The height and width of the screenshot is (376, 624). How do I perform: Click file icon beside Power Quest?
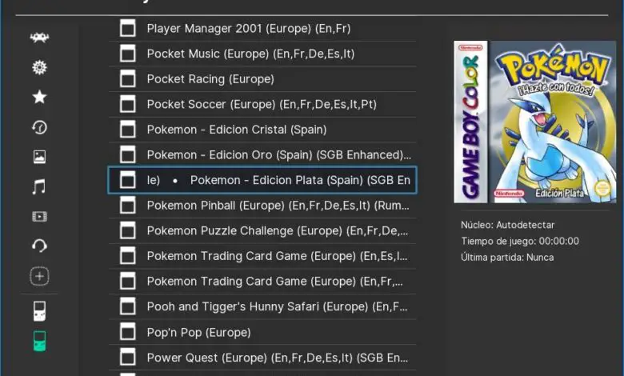pyautogui.click(x=128, y=358)
